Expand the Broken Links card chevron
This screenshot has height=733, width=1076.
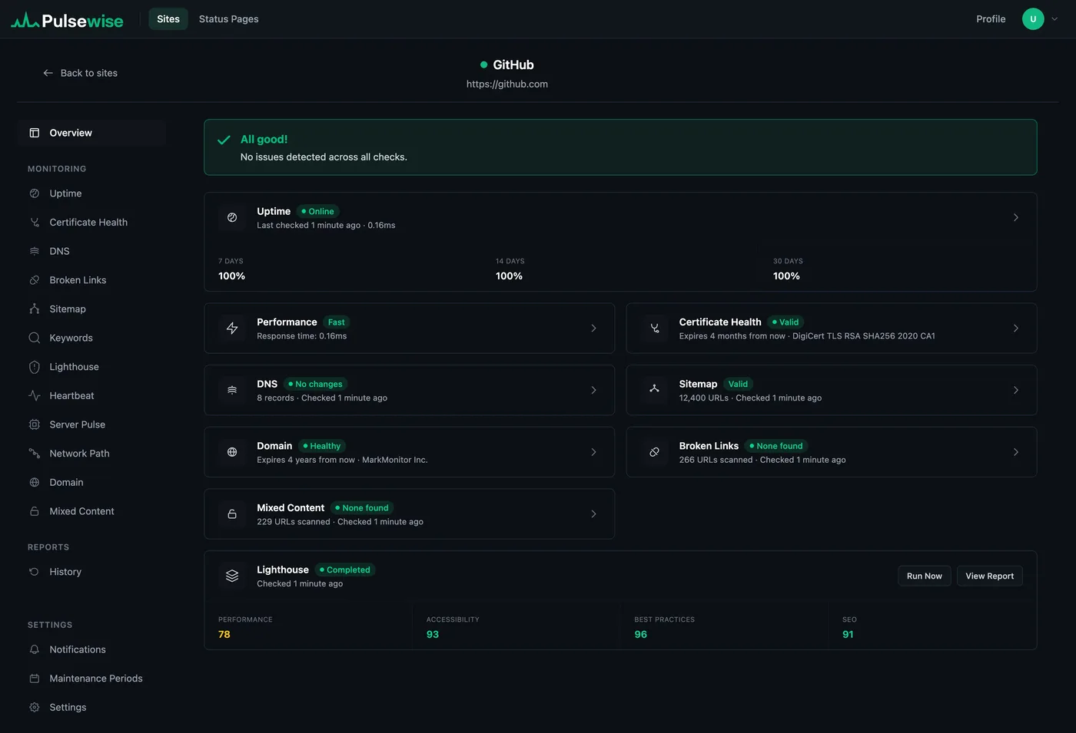pyautogui.click(x=1016, y=452)
